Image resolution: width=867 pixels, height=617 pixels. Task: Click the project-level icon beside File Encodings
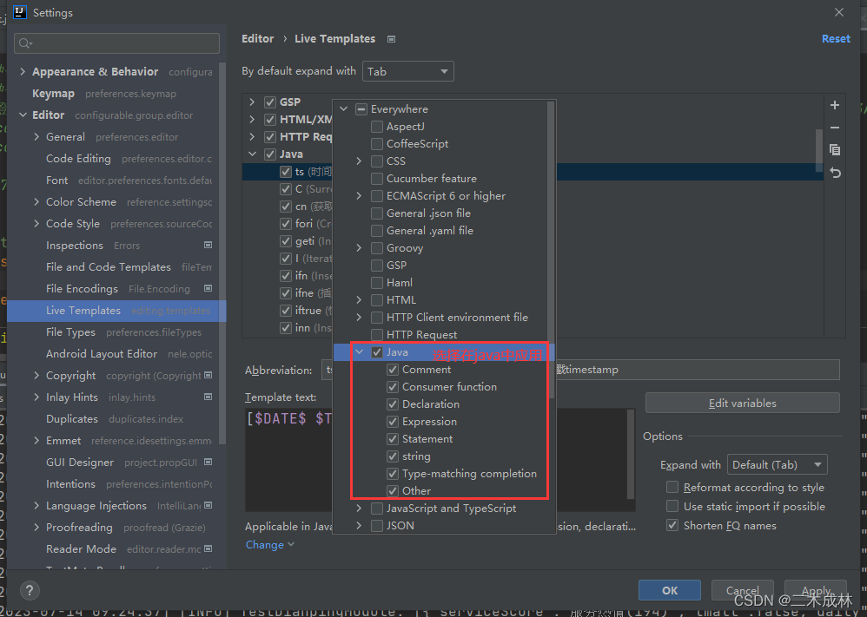208,288
